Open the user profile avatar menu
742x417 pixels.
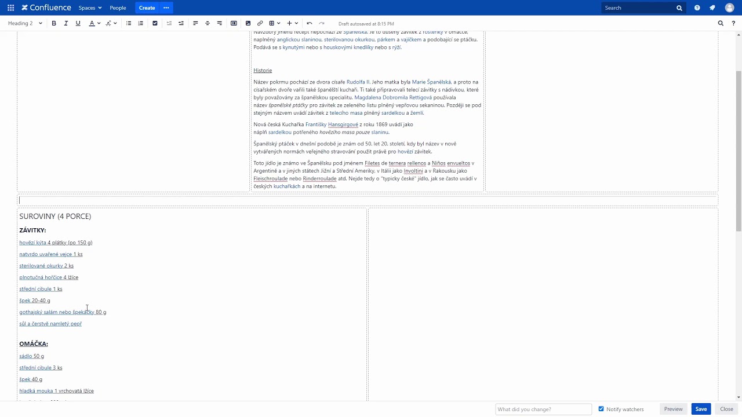[729, 8]
